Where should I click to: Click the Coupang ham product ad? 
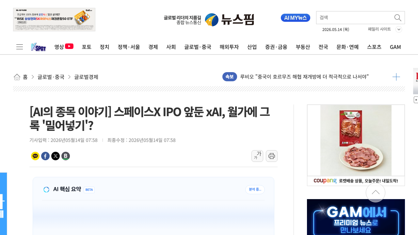point(356,145)
